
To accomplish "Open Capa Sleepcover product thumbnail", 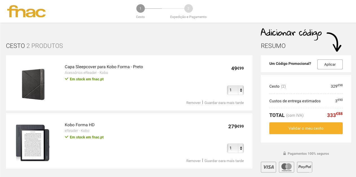I will (x=33, y=84).
